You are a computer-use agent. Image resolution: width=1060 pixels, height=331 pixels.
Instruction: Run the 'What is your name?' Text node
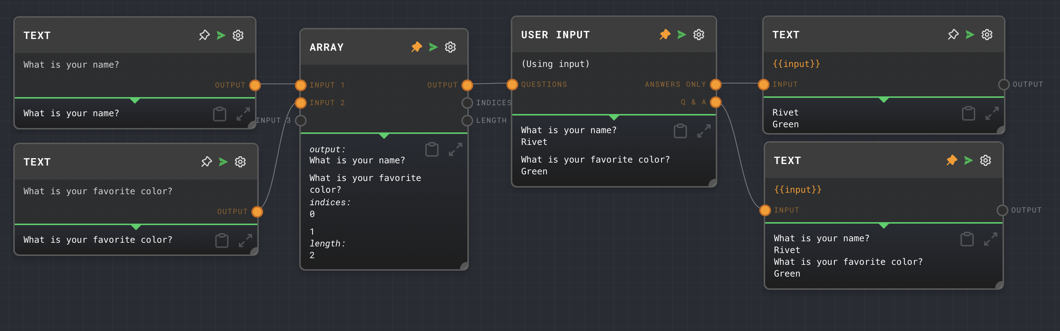221,35
